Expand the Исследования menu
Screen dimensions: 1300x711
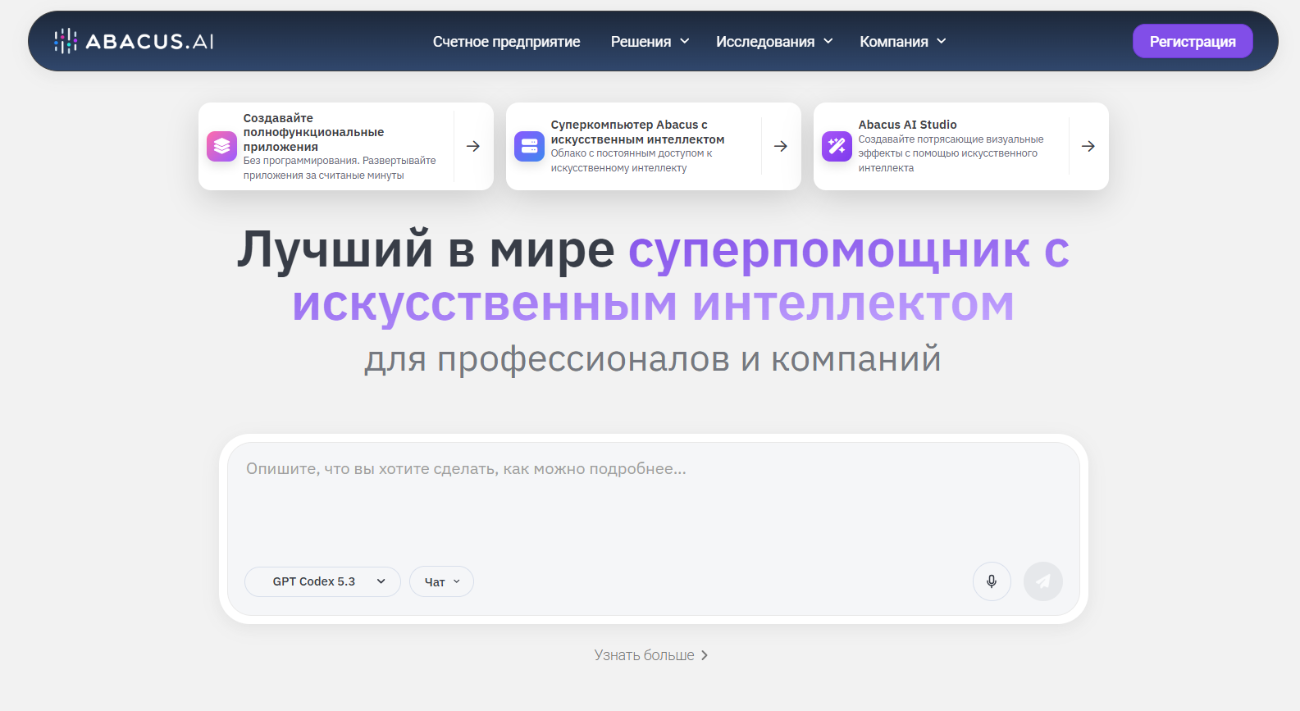pyautogui.click(x=774, y=42)
